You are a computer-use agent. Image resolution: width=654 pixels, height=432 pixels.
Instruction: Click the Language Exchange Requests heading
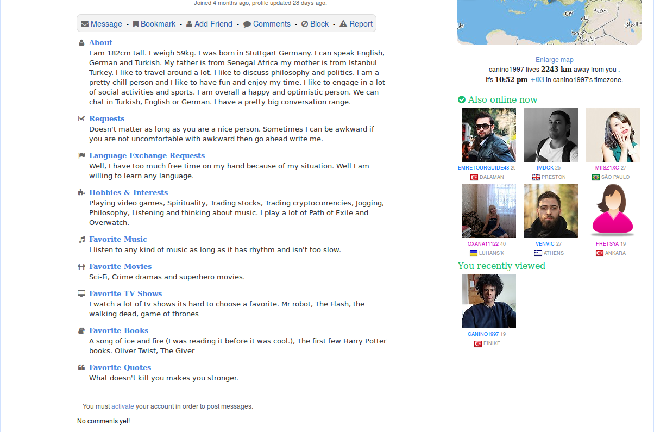coord(147,155)
